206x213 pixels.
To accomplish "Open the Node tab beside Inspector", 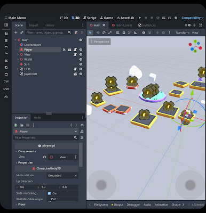I will click(37, 118).
